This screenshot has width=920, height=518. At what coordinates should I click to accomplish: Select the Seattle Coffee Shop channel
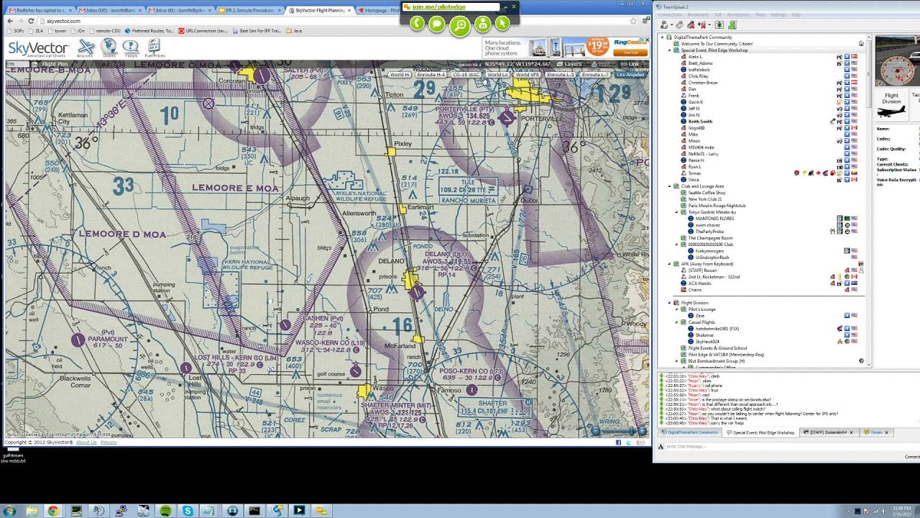click(707, 193)
